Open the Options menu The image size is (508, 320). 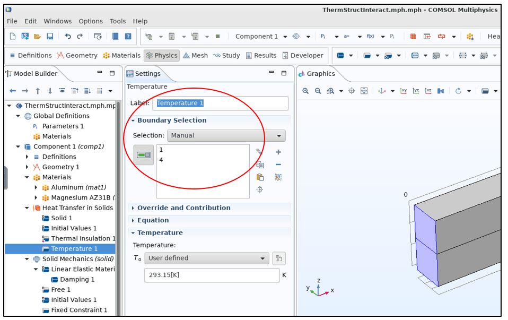tap(91, 21)
